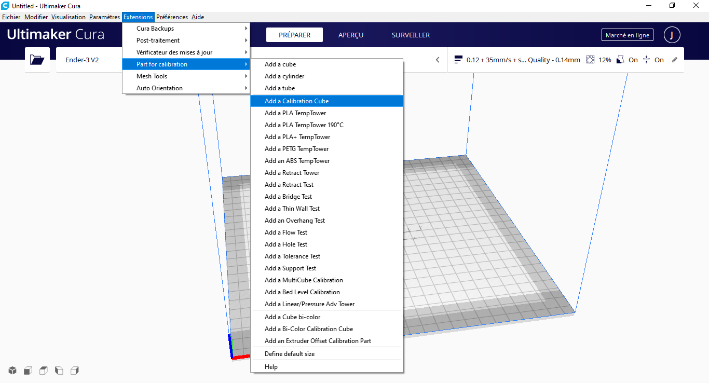Viewport: 709px width, 383px height.
Task: Select Add a PLA+ TempTower
Action: pos(326,137)
